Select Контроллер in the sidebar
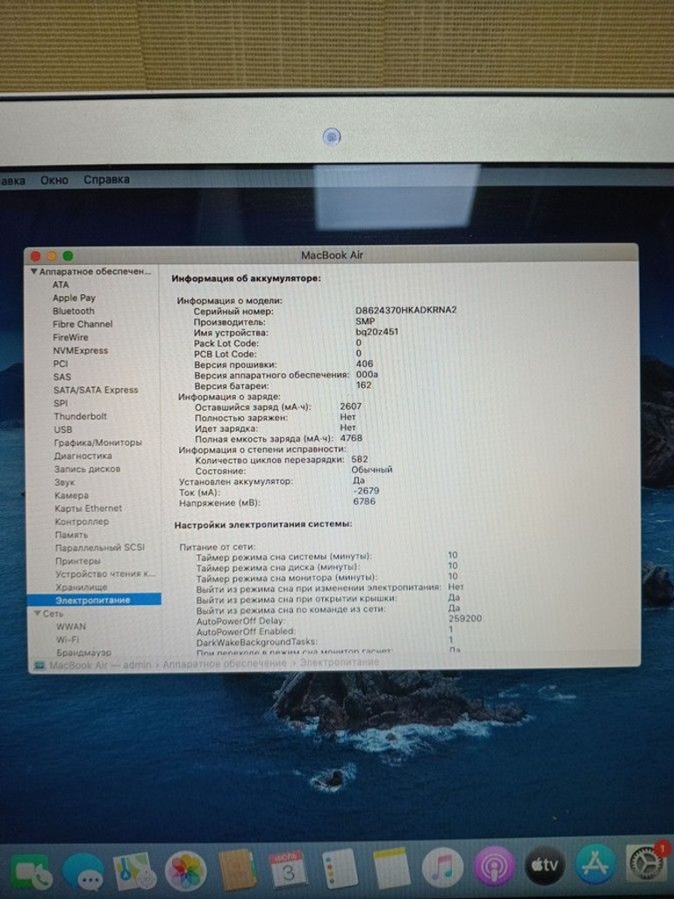 [82, 521]
